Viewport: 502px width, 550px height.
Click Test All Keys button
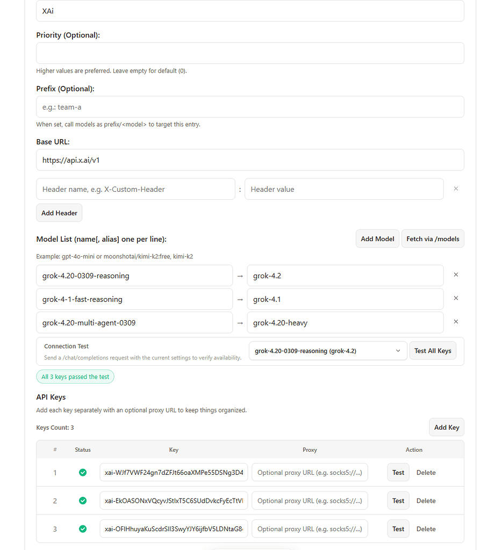(433, 351)
